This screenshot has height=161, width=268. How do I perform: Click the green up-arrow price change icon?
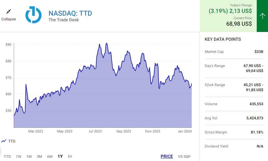(262, 16)
